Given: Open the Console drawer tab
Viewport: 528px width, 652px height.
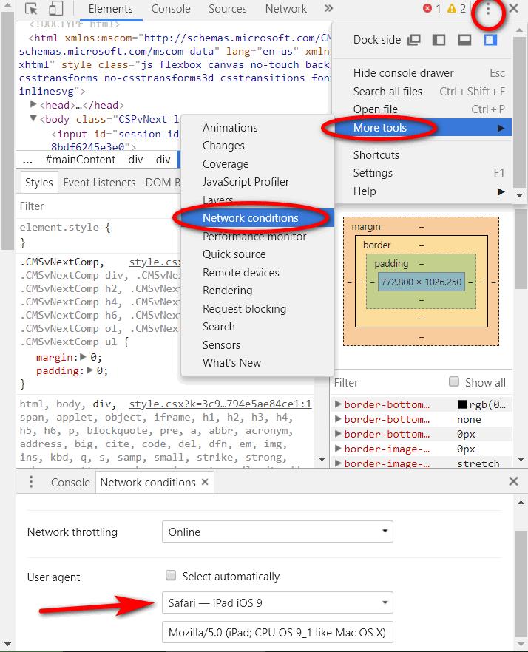Looking at the screenshot, I should [70, 482].
